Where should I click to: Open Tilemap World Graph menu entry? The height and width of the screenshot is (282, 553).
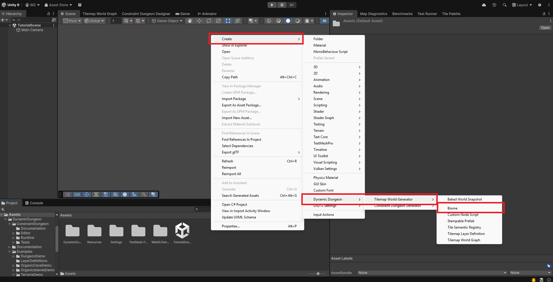[x=470, y=240]
